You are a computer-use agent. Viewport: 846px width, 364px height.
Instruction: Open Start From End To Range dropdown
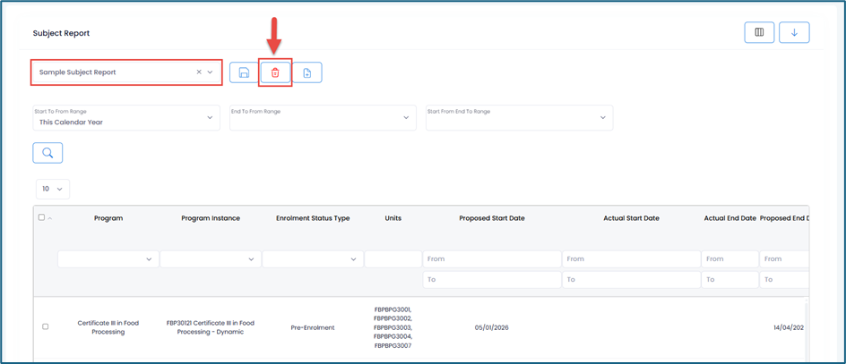pos(519,117)
